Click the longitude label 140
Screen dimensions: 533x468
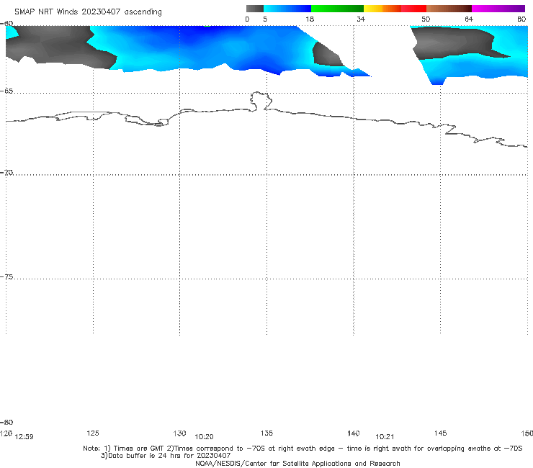pos(354,433)
